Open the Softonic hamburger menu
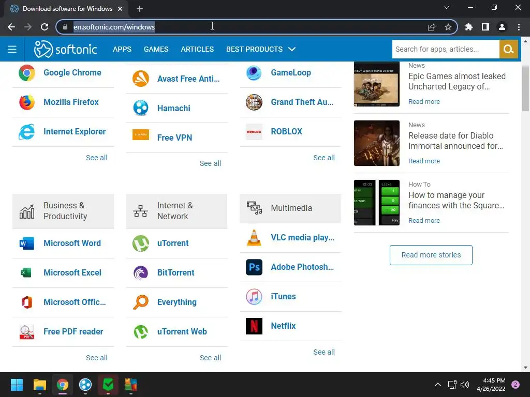Screen dimensions: 530x397 [12, 49]
